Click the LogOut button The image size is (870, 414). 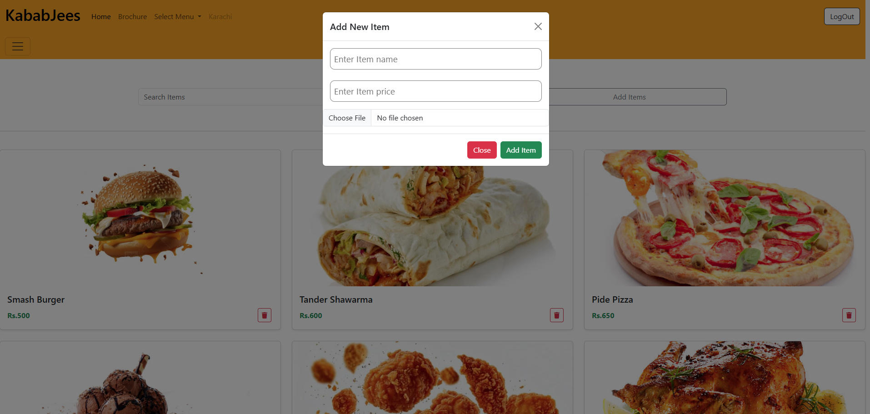coord(842,16)
